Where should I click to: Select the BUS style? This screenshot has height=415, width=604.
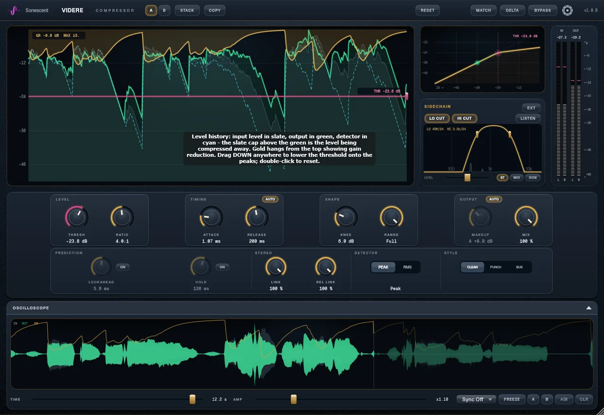point(519,267)
